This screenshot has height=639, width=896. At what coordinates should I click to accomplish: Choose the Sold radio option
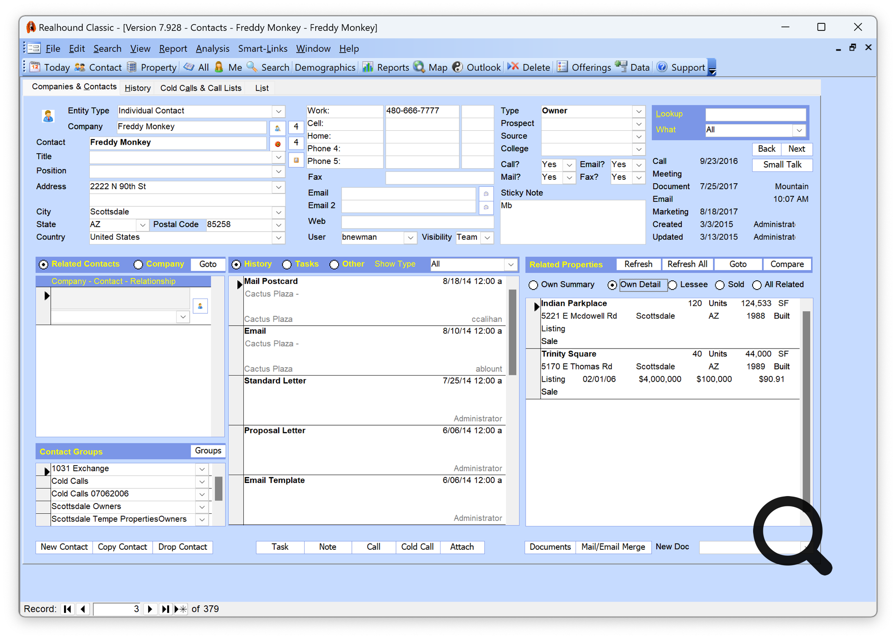pos(720,285)
